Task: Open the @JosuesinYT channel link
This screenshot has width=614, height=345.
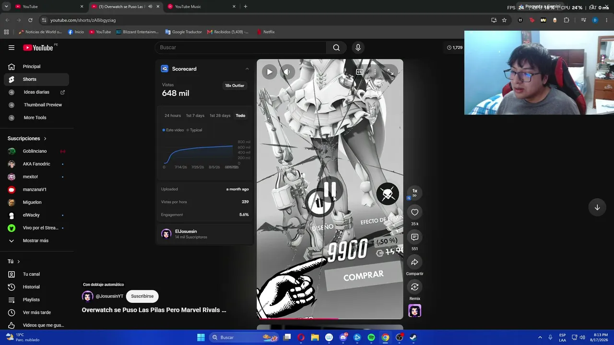Action: point(109,296)
